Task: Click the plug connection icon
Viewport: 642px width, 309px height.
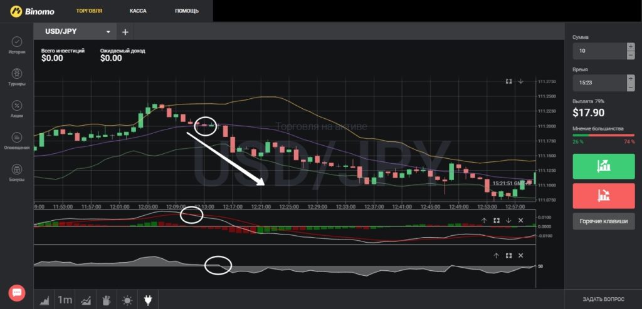Action: coord(148,300)
